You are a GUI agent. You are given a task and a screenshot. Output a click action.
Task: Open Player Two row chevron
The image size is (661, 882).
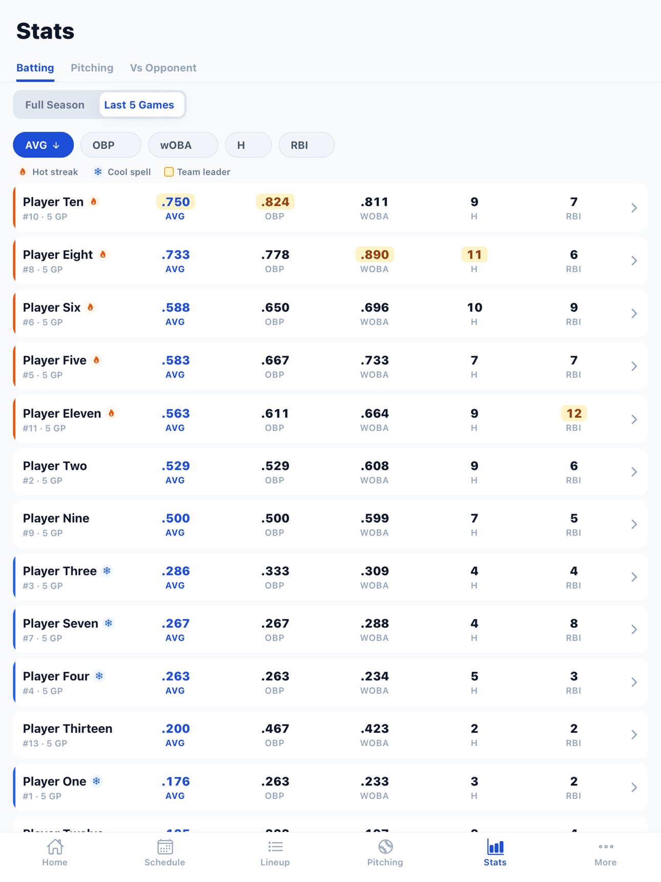[634, 472]
